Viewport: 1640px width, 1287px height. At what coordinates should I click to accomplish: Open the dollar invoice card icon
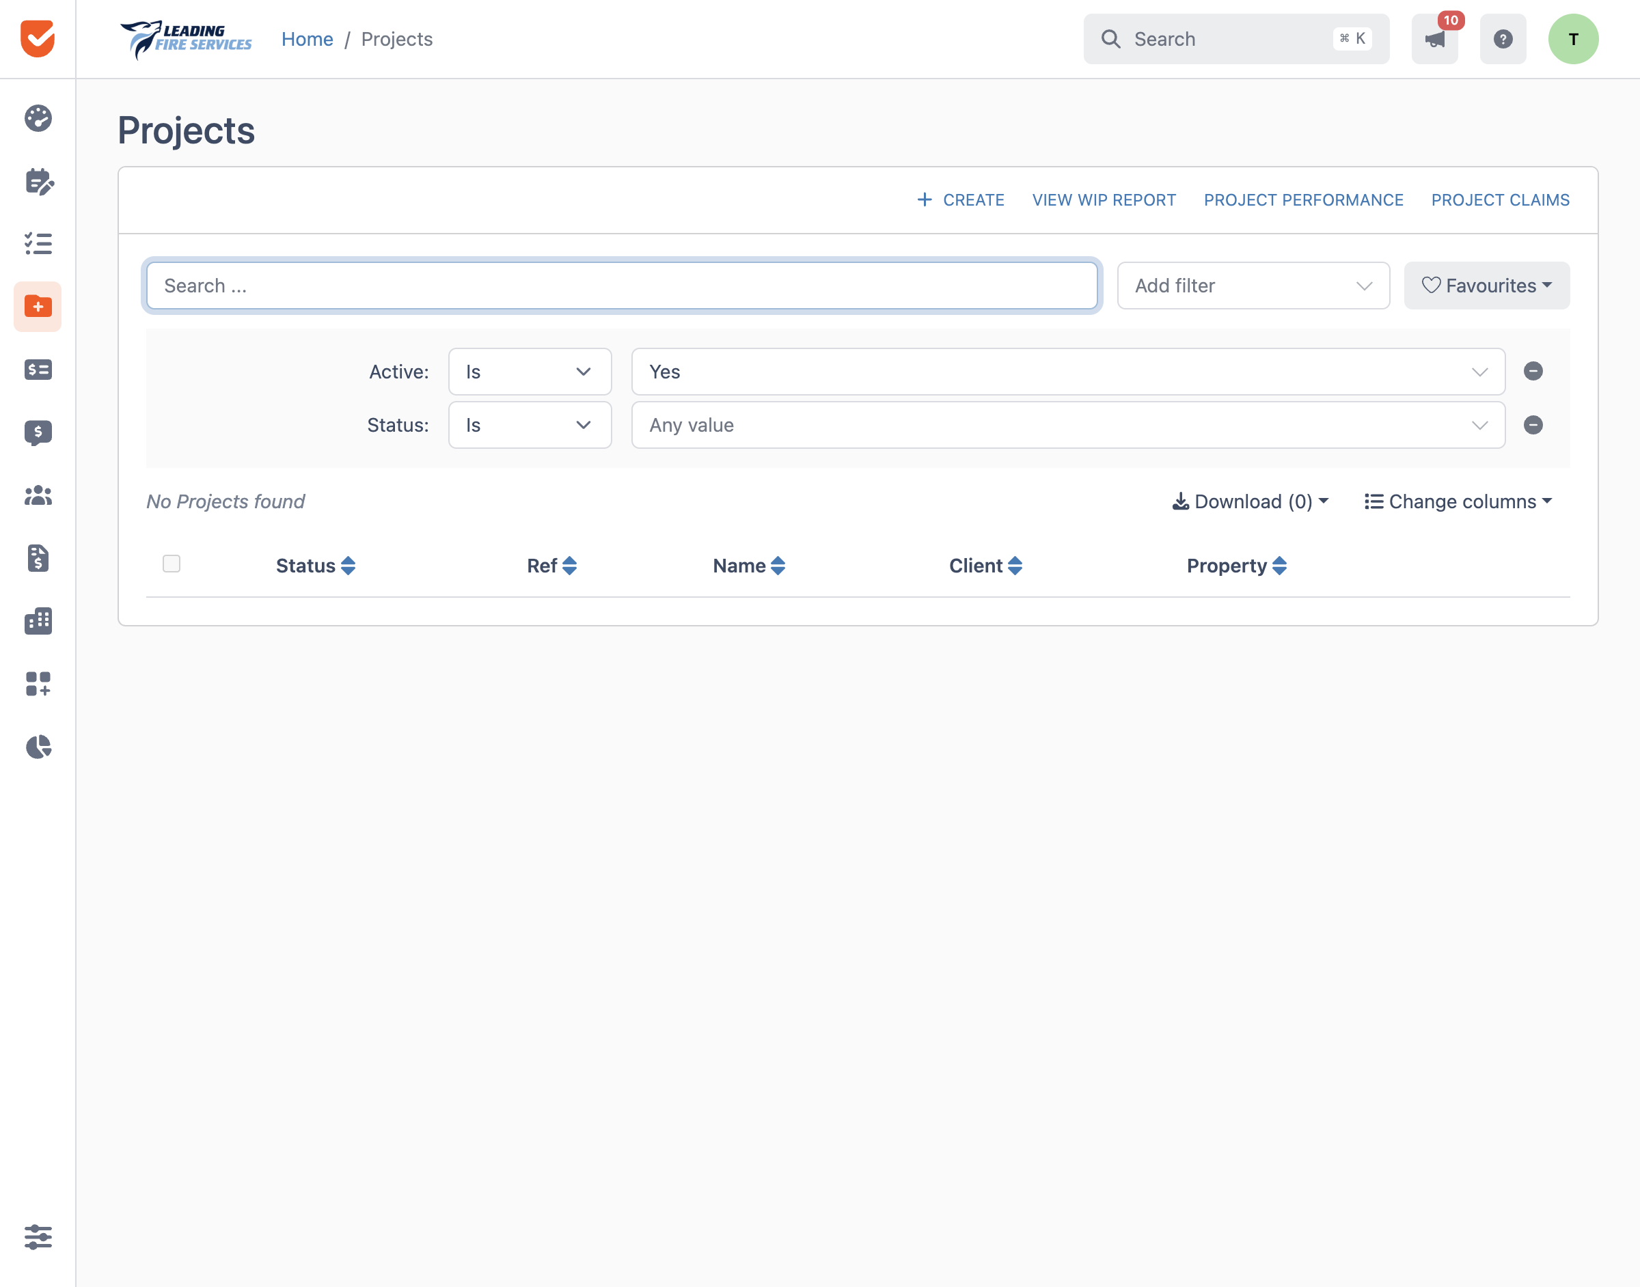[x=38, y=369]
